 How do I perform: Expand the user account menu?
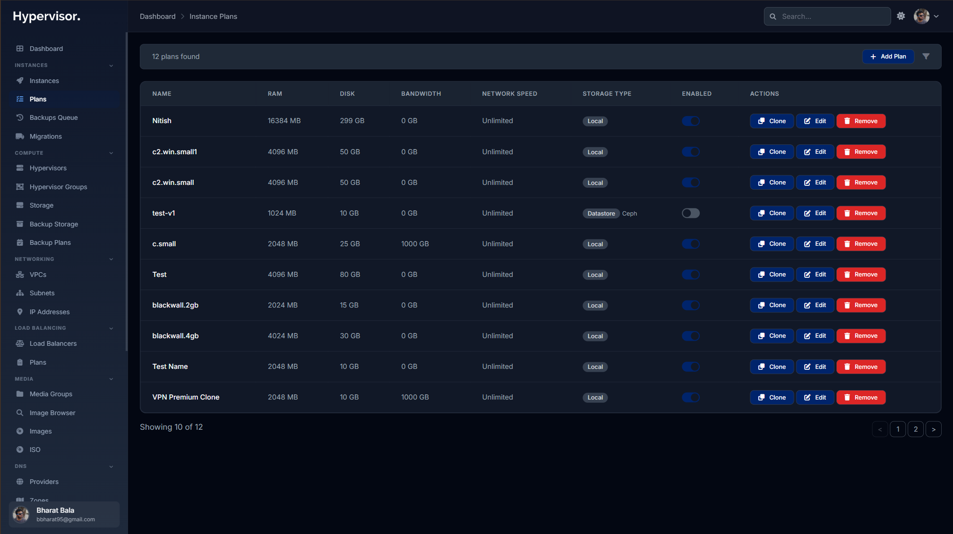[x=937, y=16]
